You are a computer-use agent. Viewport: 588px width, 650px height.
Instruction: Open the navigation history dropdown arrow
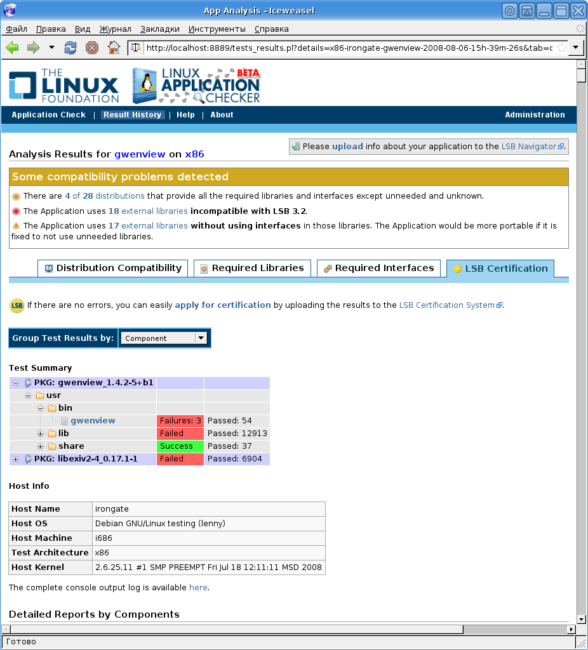tap(51, 47)
